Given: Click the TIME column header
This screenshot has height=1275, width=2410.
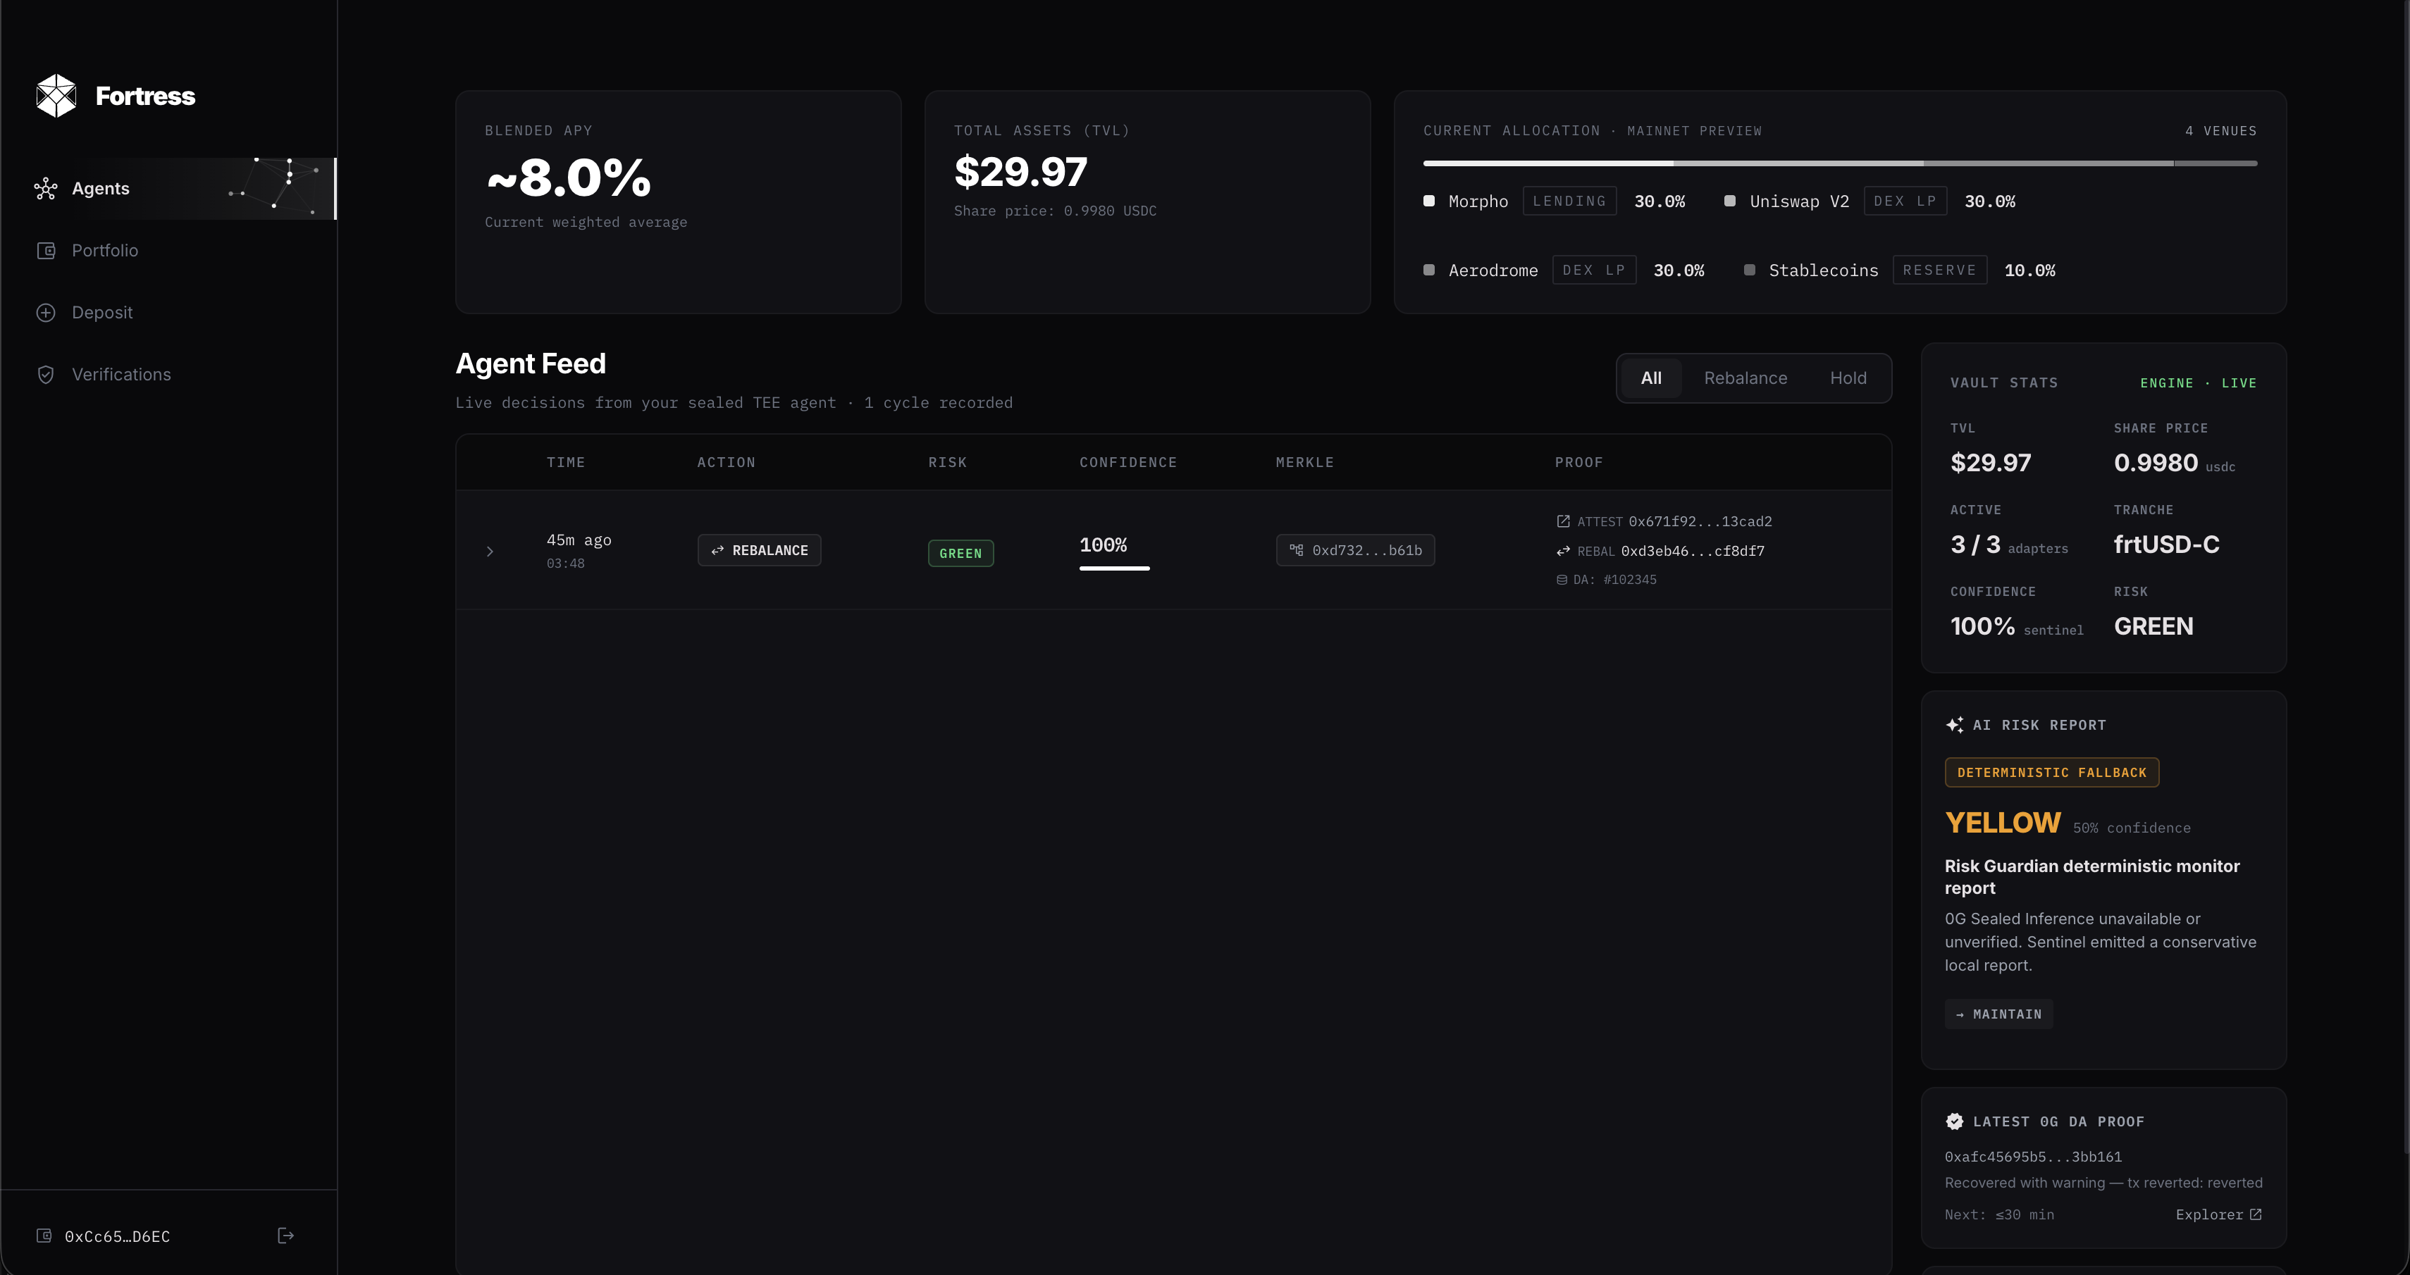Looking at the screenshot, I should point(566,462).
